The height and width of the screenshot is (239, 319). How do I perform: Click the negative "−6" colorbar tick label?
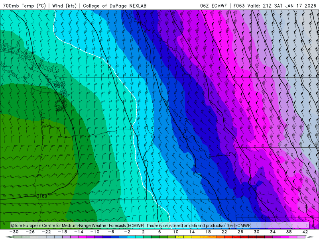click(x=111, y=232)
